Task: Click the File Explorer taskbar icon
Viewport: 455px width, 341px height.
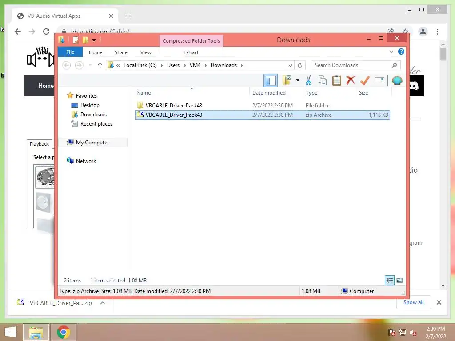Action: pyautogui.click(x=36, y=332)
